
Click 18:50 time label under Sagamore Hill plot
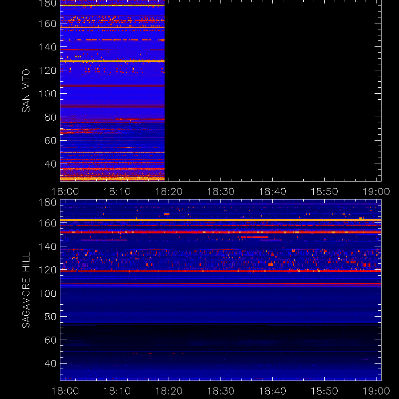[325, 391]
